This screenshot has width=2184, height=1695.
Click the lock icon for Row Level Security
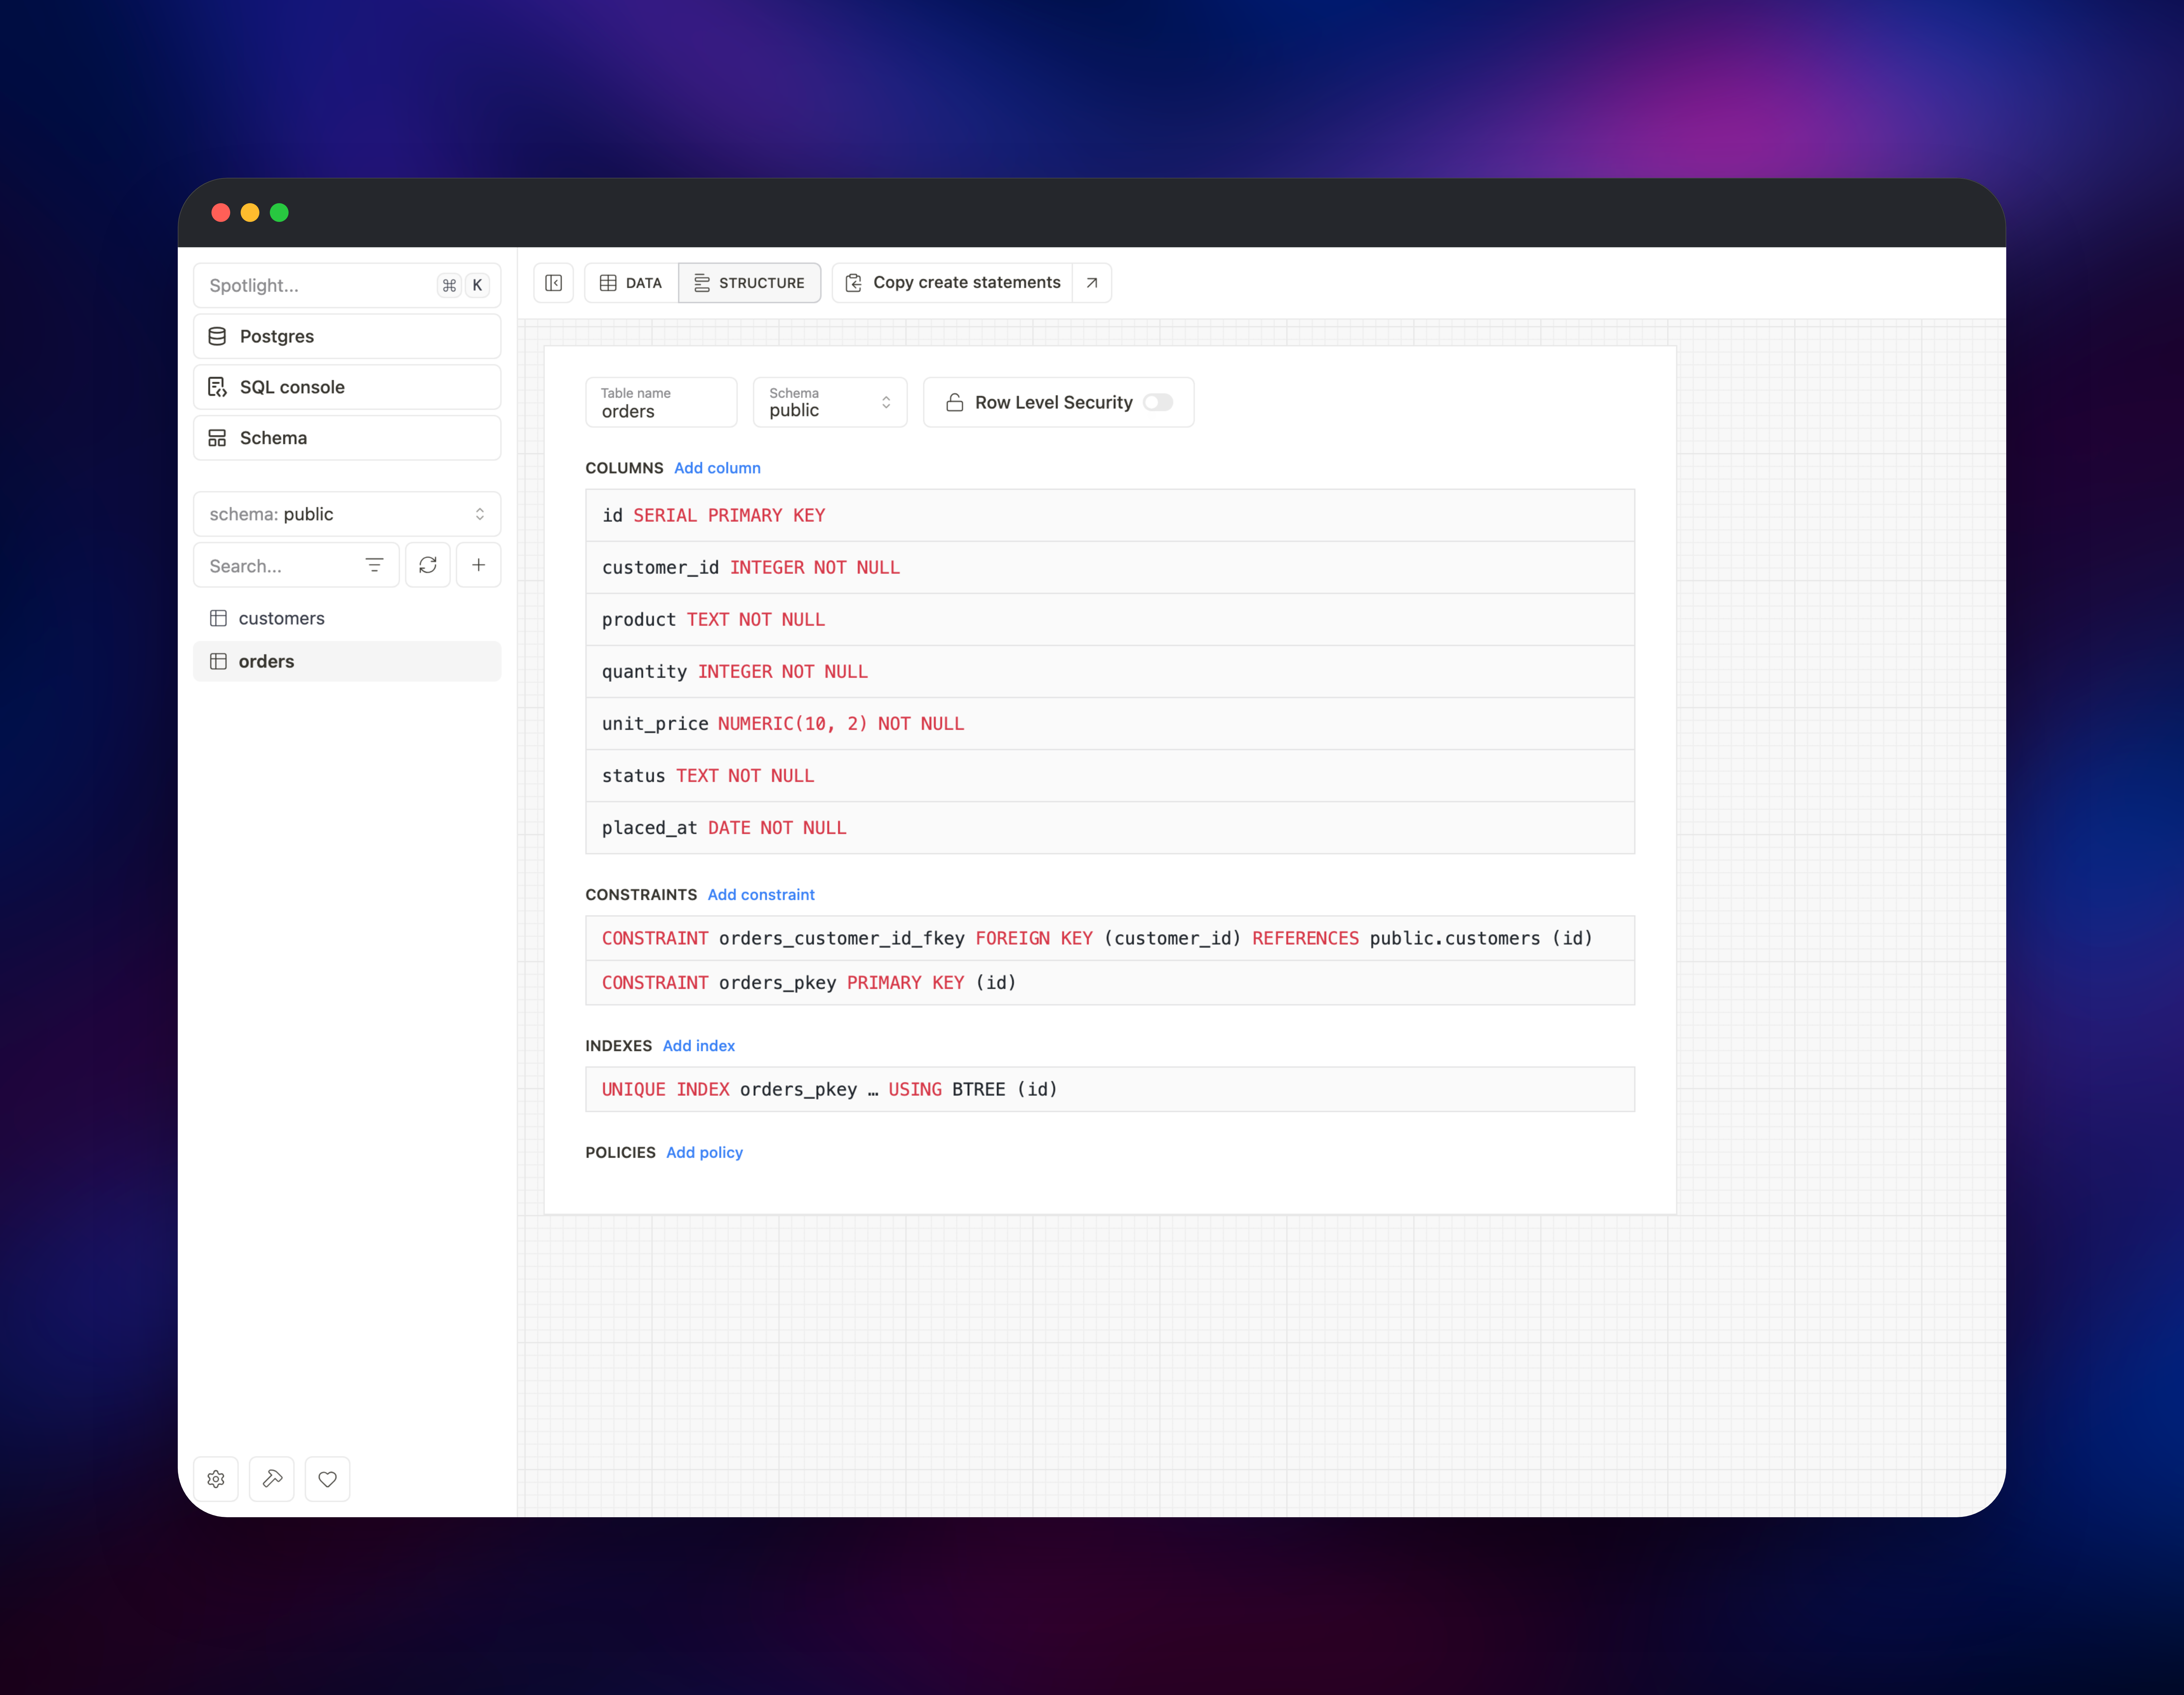(955, 402)
